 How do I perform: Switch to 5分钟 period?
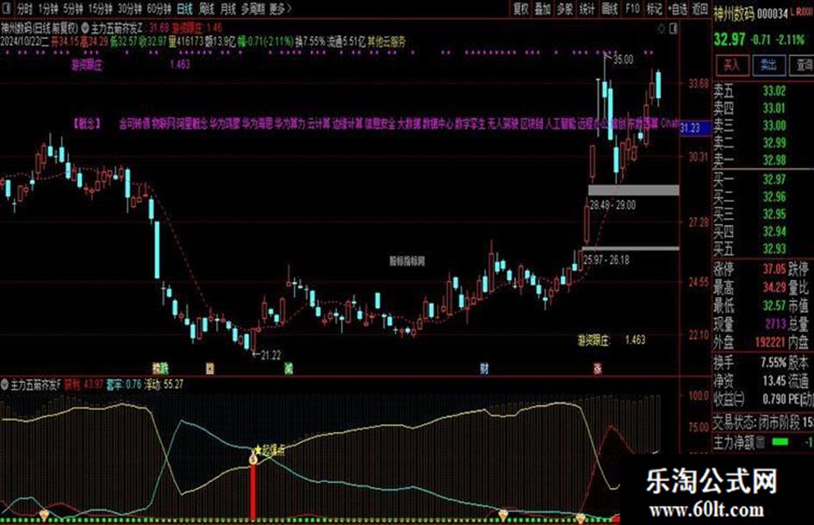[x=73, y=9]
